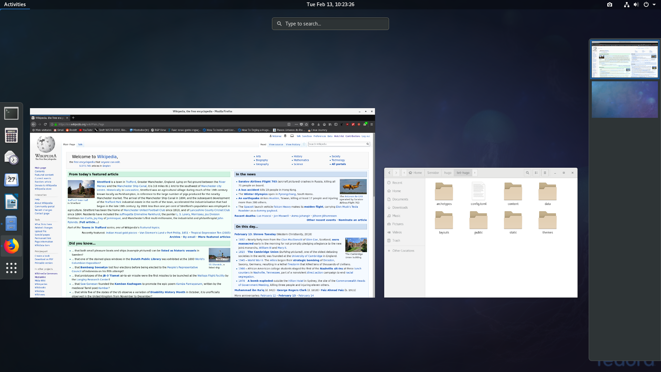Toggle the sidebar panel in Firefox toolbar
Viewport: 661px width, 372px height.
click(x=336, y=124)
